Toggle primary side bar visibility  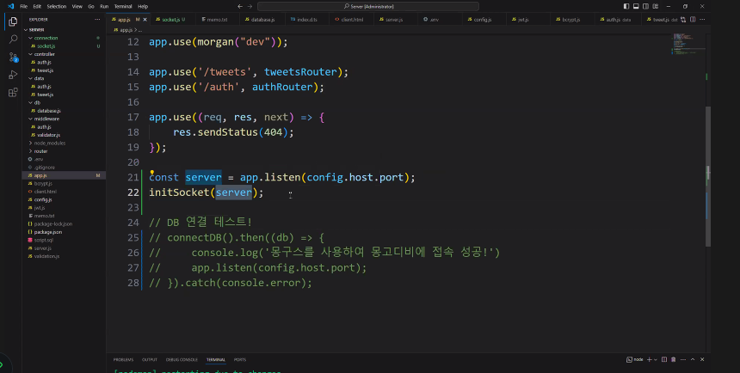pos(626,6)
